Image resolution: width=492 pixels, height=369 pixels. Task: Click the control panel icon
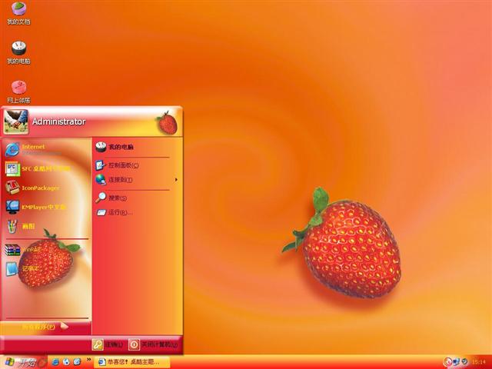pyautogui.click(x=101, y=165)
